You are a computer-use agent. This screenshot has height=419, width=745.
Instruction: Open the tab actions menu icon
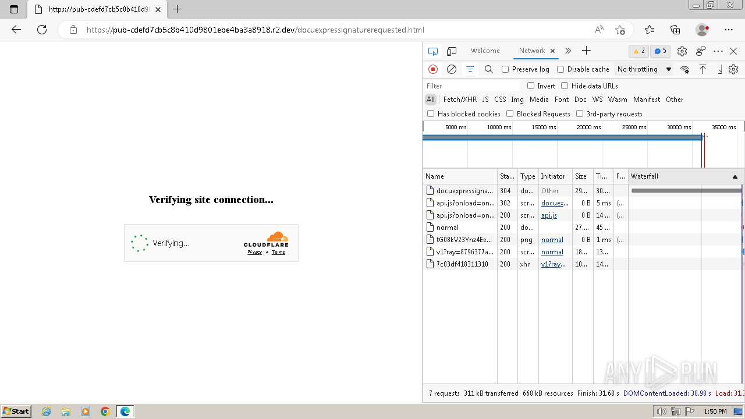point(14,9)
